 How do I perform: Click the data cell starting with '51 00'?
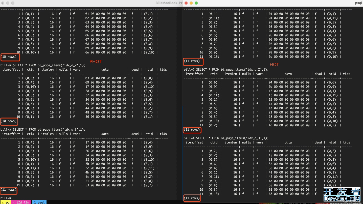[x=106, y=181]
